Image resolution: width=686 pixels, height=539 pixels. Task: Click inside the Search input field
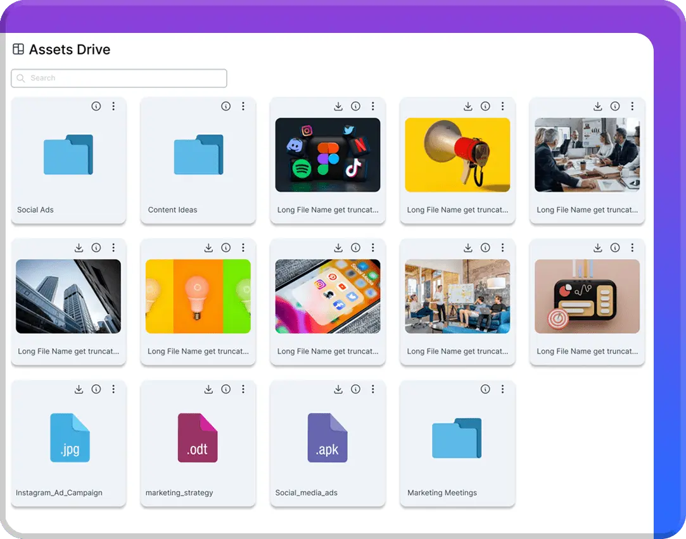click(118, 78)
